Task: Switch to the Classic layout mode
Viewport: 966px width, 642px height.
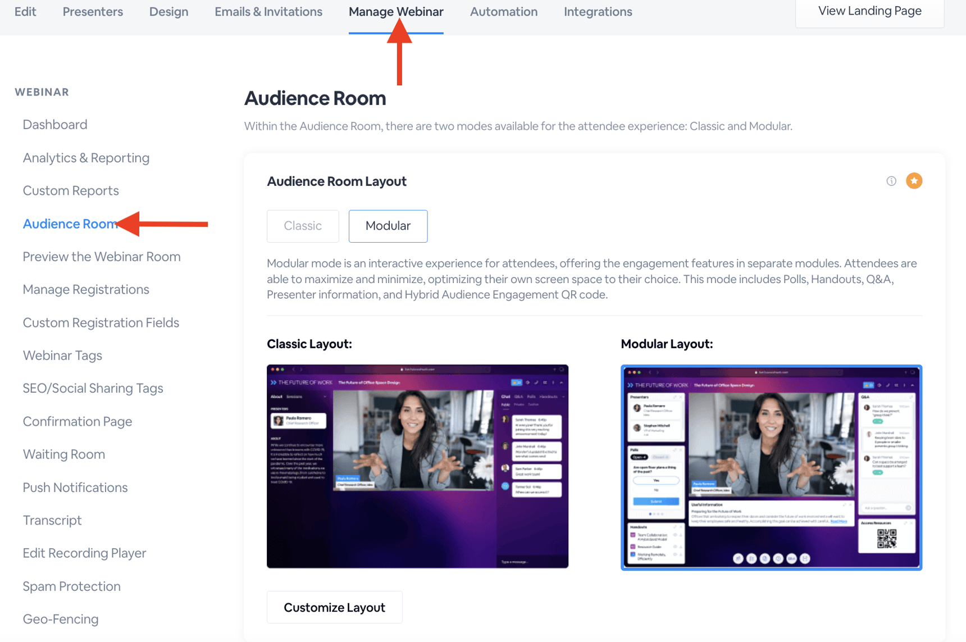Action: point(302,226)
